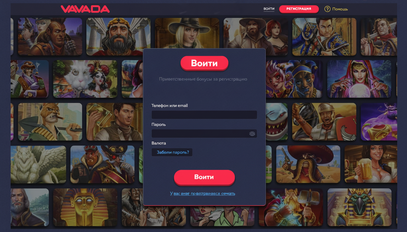Open the white griffin game thumbnail
The width and height of the screenshot is (407, 232).
[38, 164]
